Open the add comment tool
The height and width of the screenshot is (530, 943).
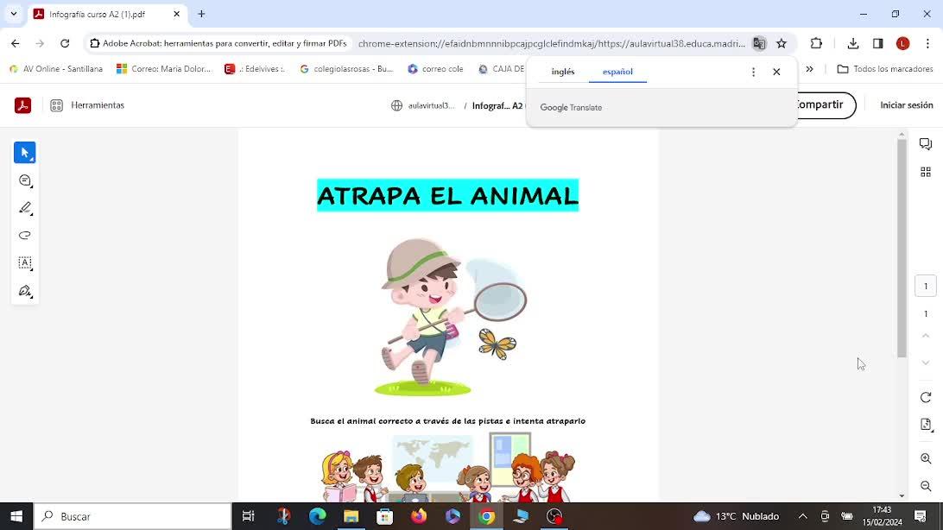click(x=25, y=180)
